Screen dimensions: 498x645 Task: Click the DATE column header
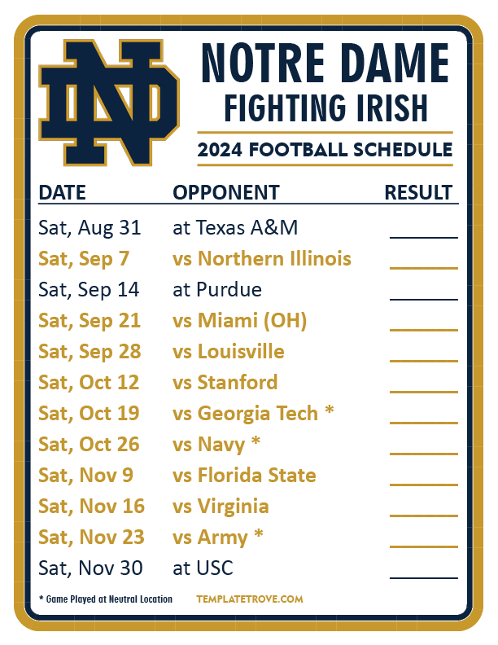pyautogui.click(x=62, y=193)
